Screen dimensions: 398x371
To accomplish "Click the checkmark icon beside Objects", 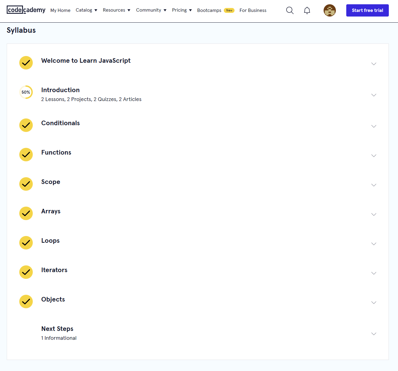I will pos(26,302).
